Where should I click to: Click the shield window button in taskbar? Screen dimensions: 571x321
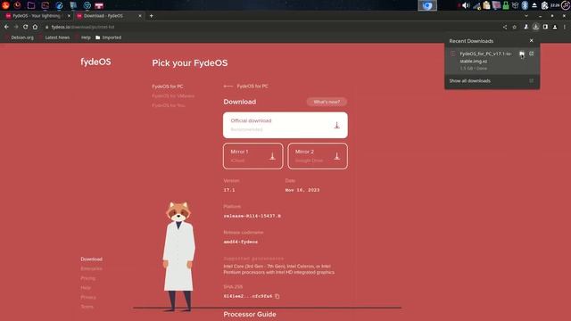(x=427, y=5)
